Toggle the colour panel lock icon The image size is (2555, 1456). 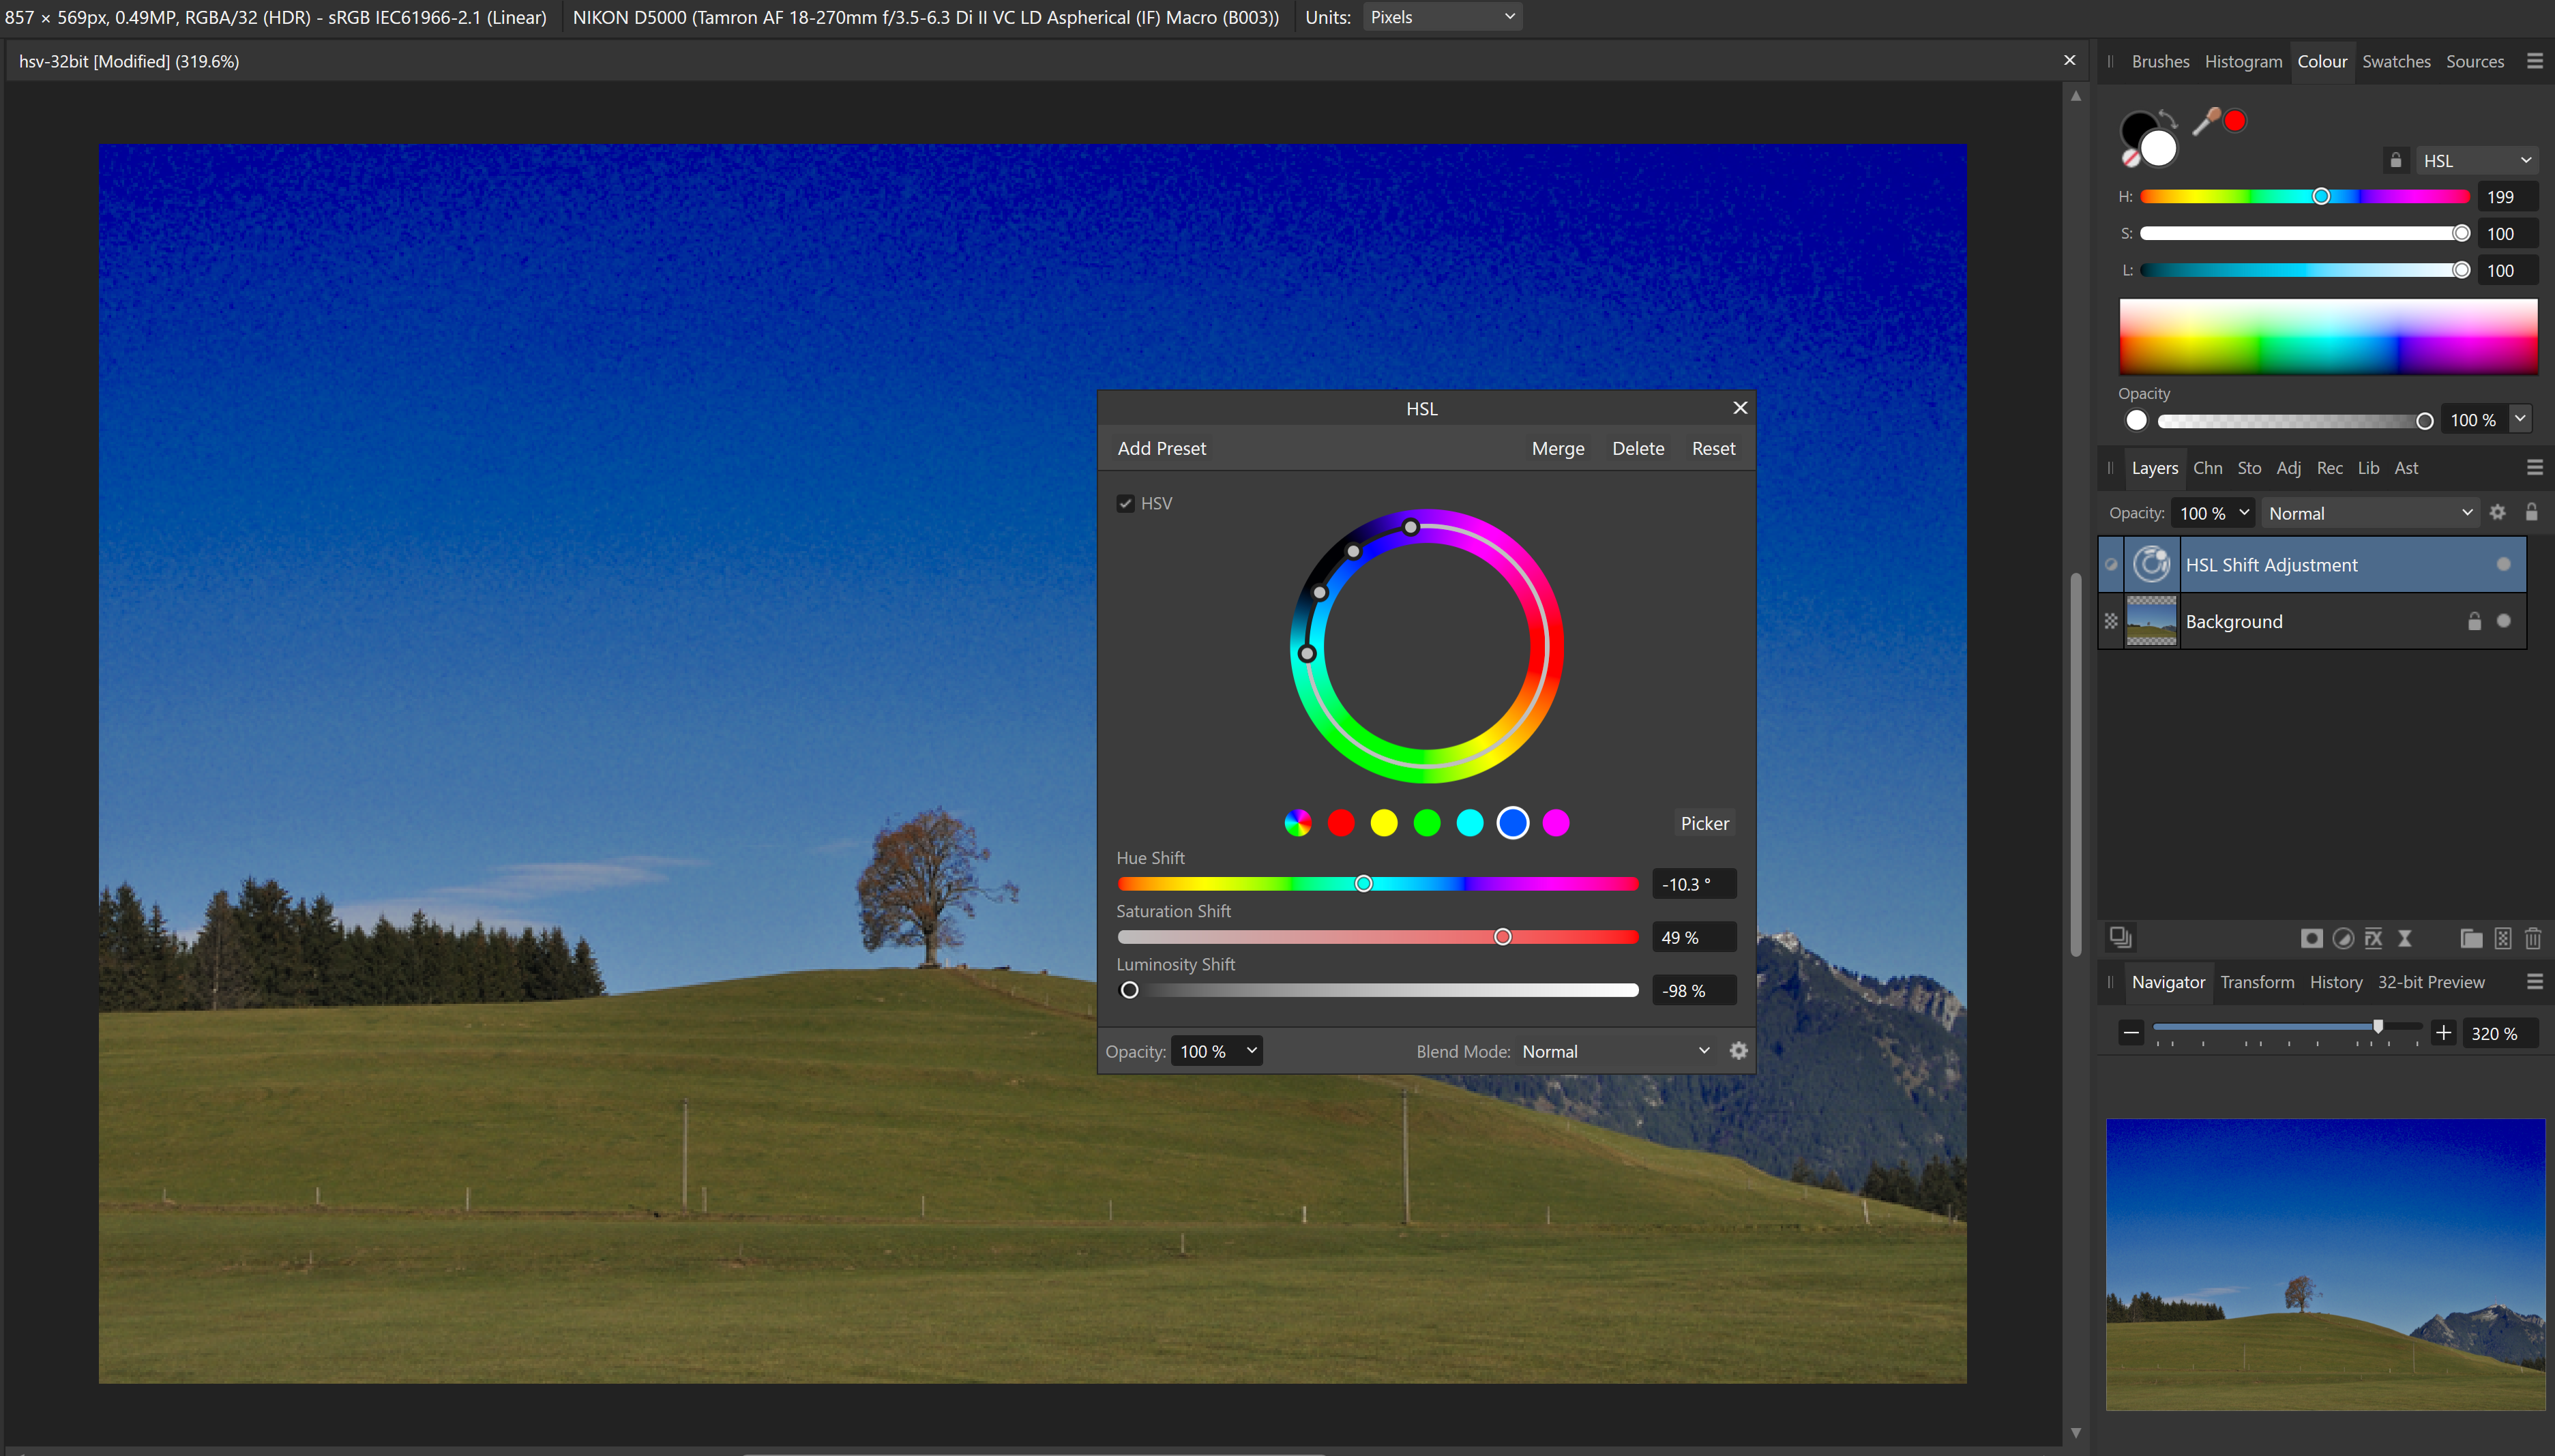coord(2395,160)
